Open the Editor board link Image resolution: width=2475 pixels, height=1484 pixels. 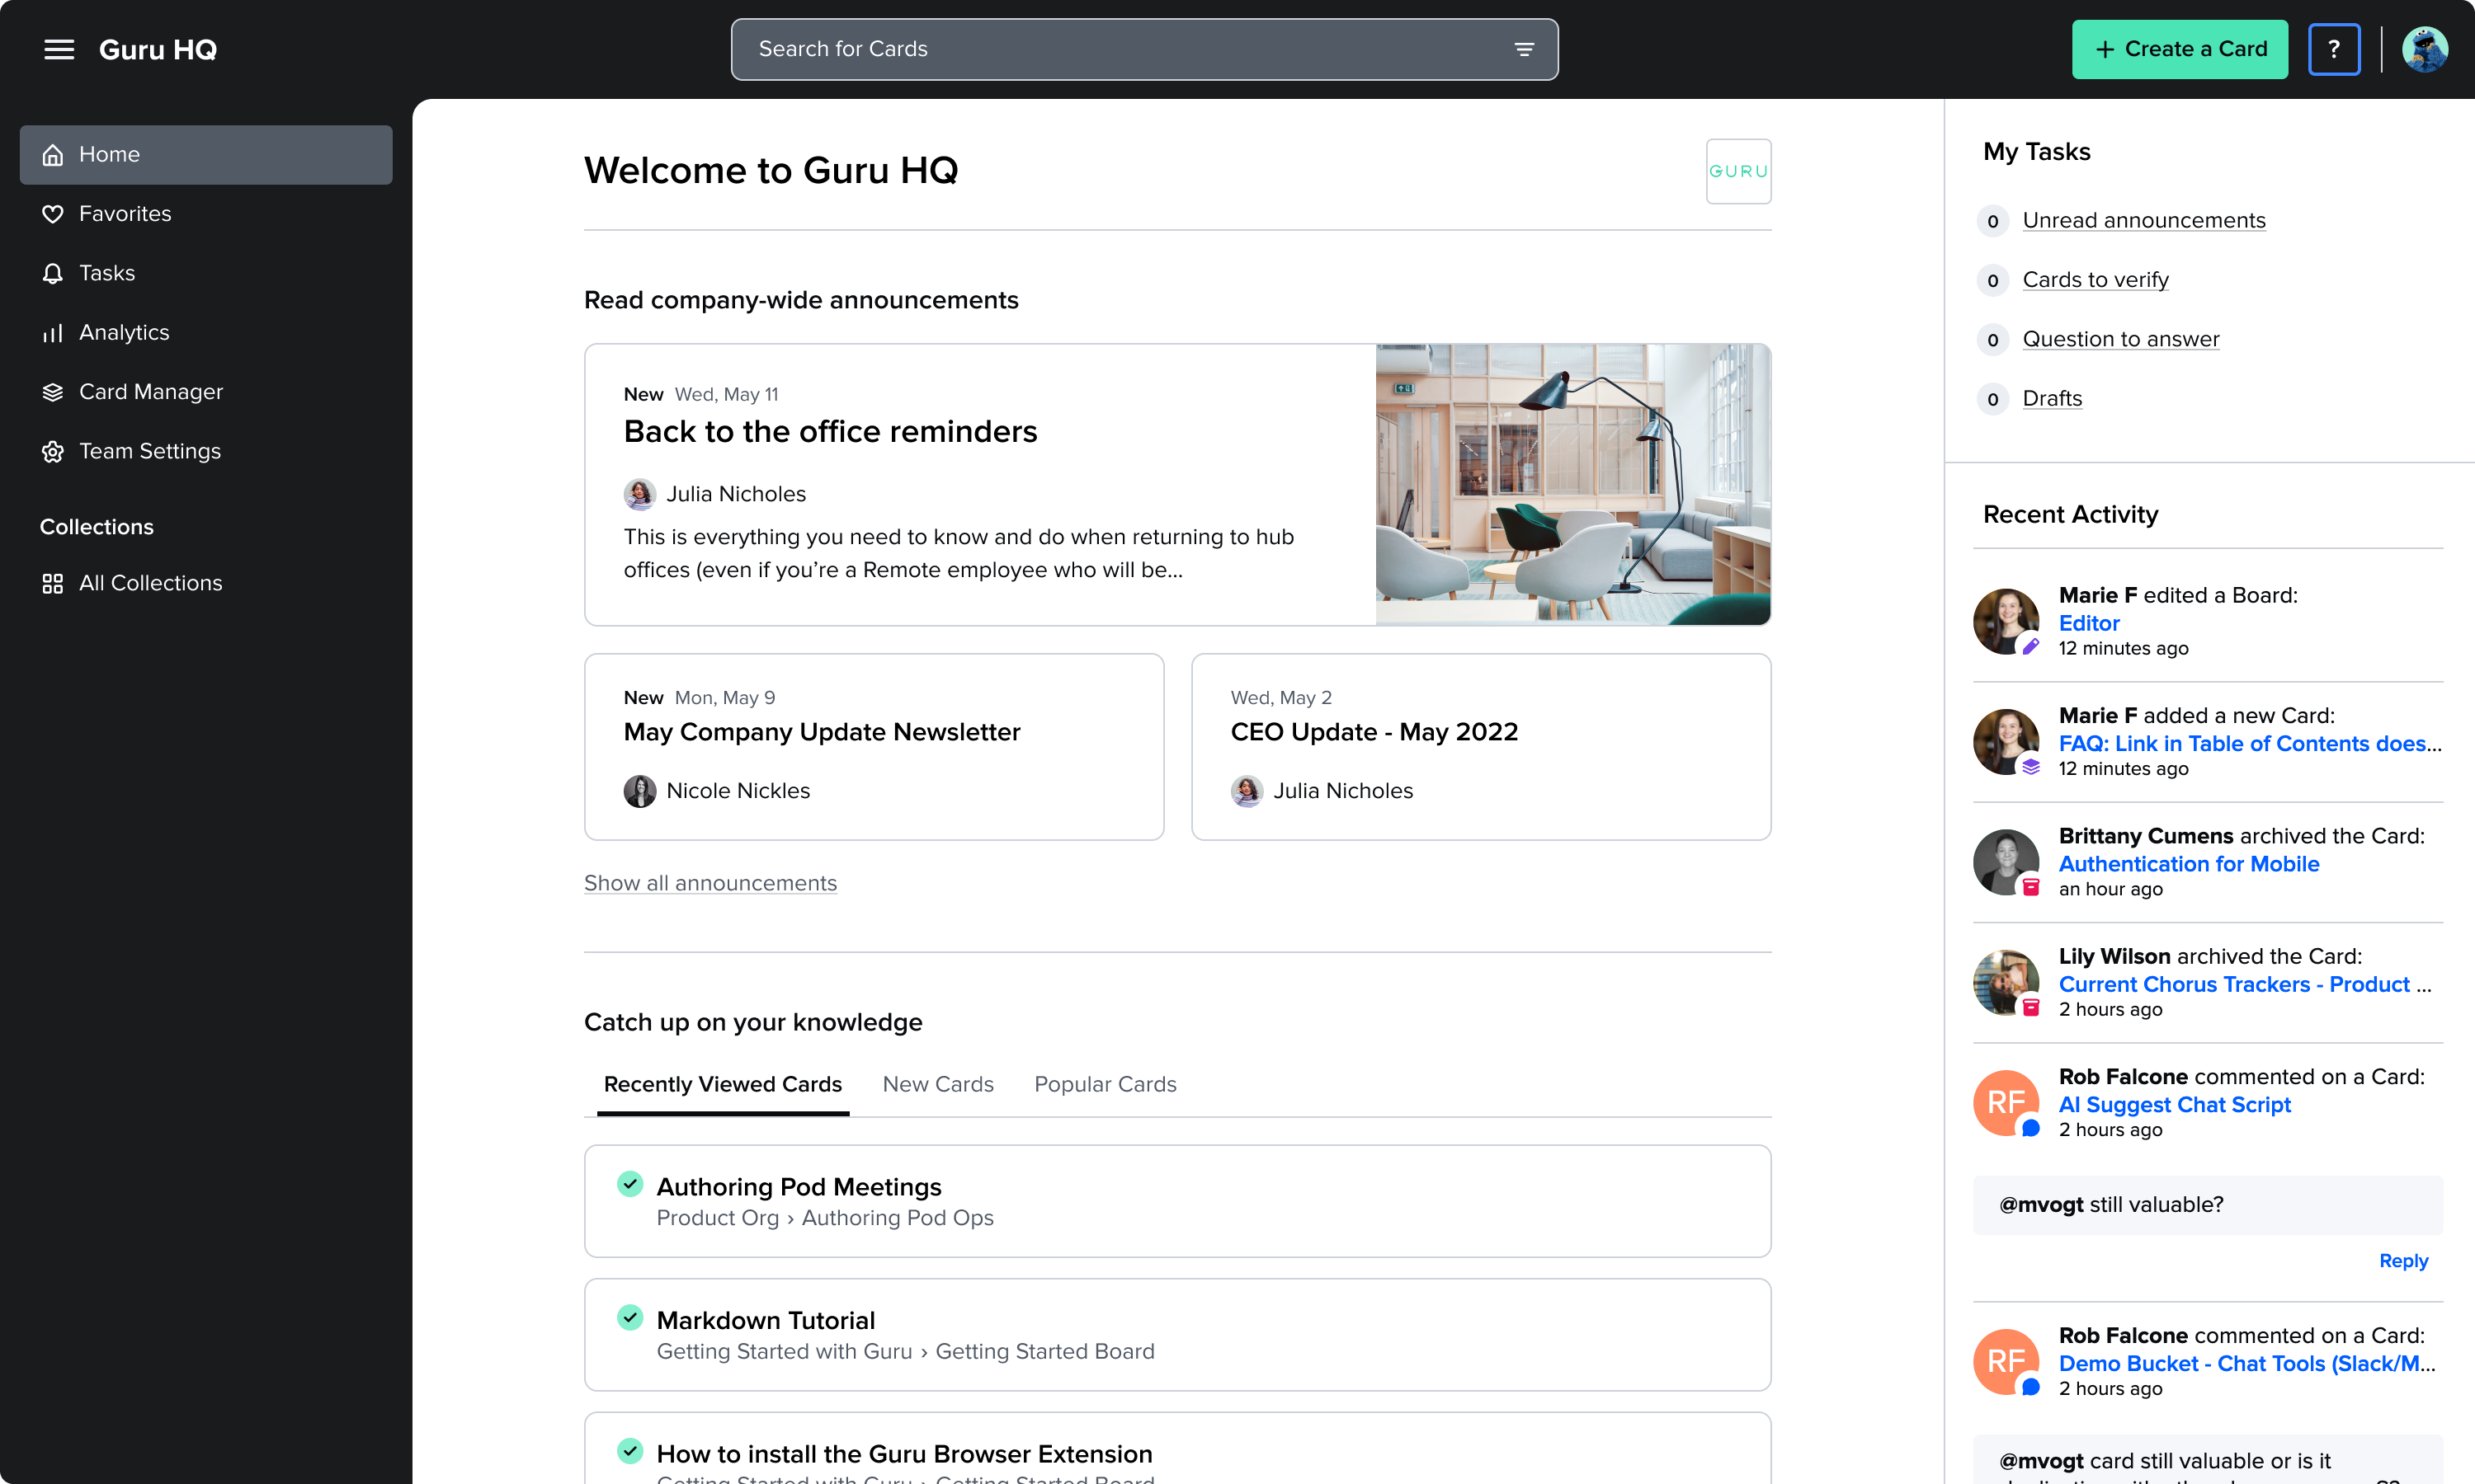click(2089, 623)
